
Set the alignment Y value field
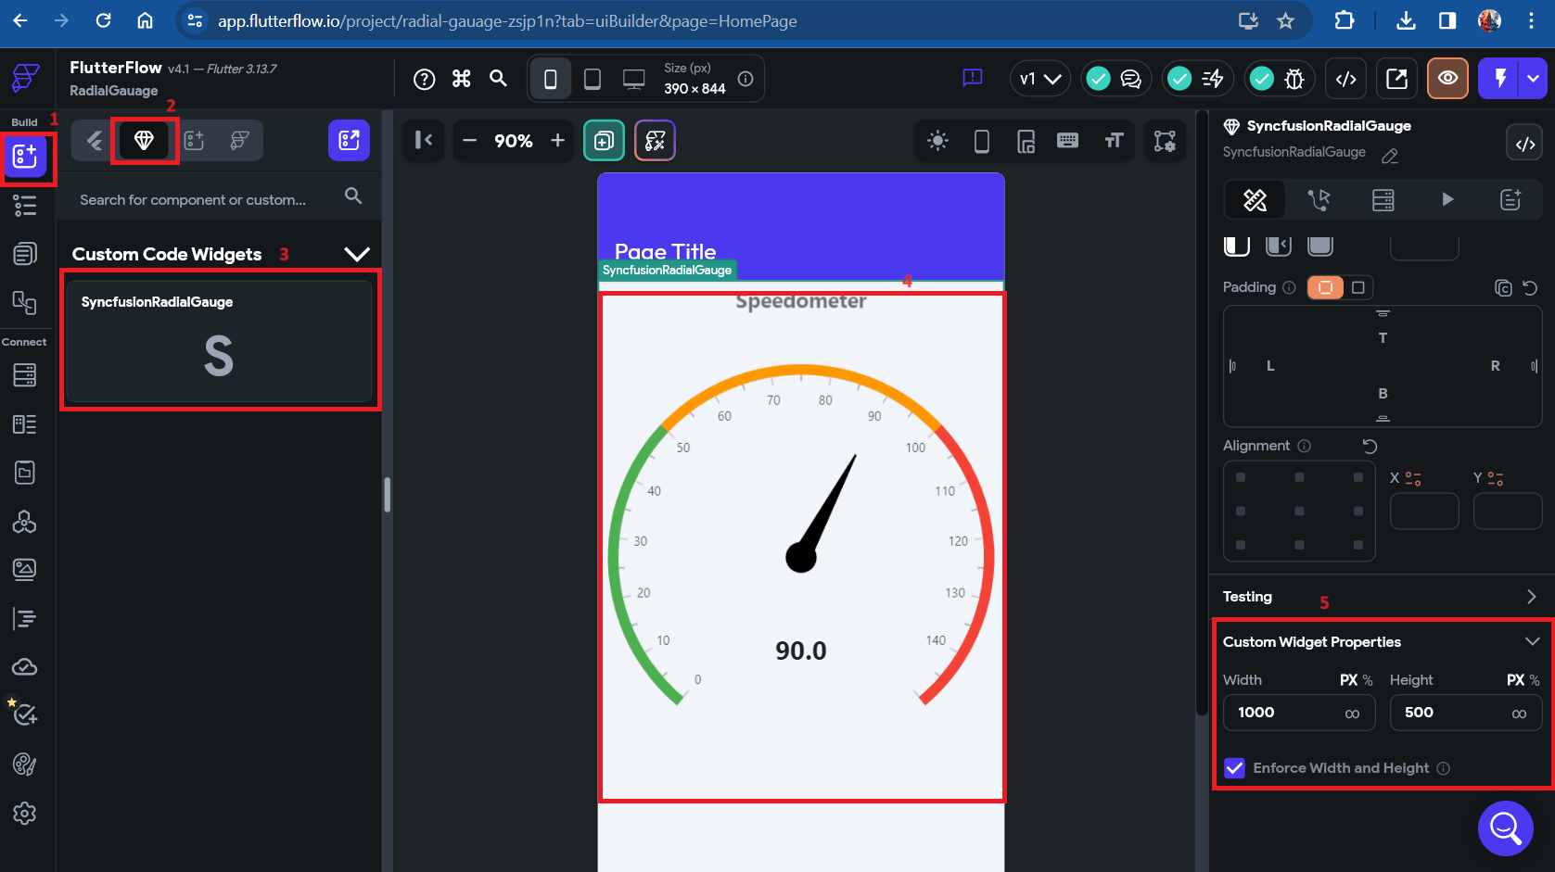pyautogui.click(x=1508, y=512)
